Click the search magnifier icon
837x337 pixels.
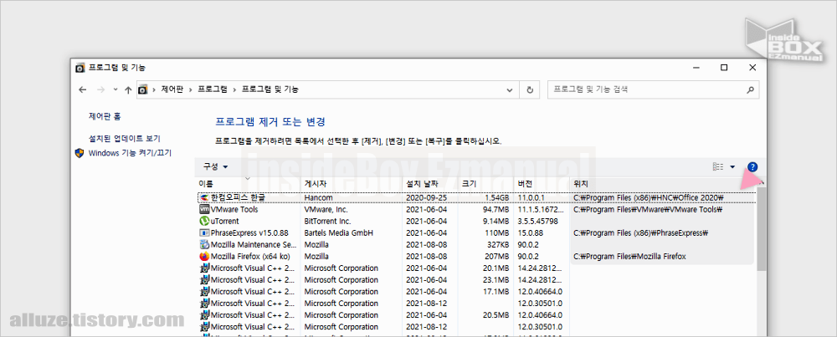(x=751, y=89)
